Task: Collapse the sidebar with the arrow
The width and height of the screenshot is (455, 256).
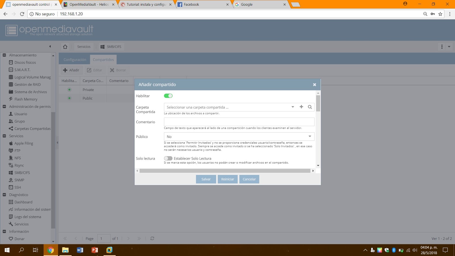Action: (x=50, y=46)
